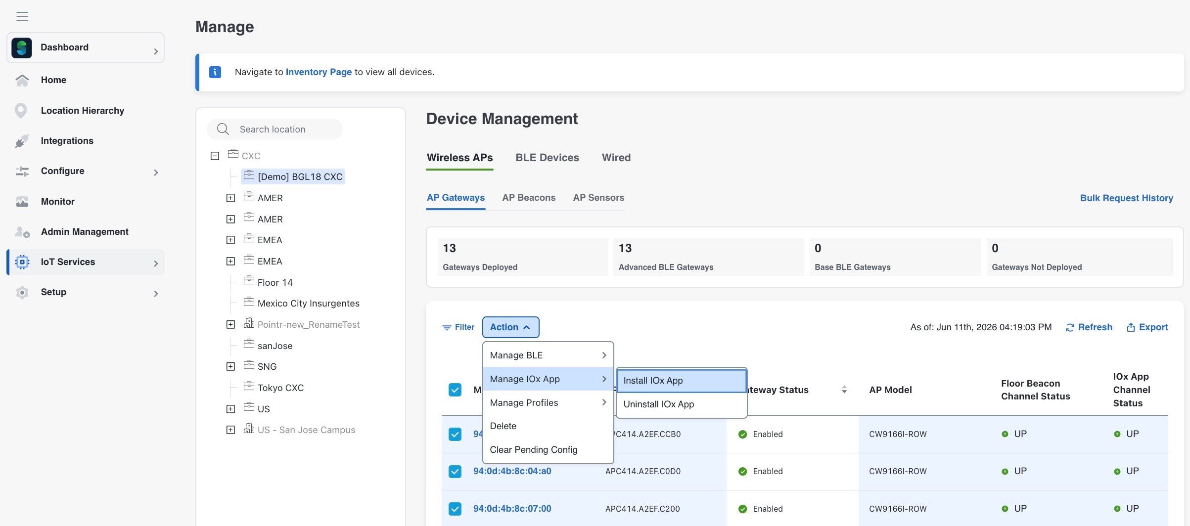
Task: Click the Dashboard logo icon
Action: point(22,47)
